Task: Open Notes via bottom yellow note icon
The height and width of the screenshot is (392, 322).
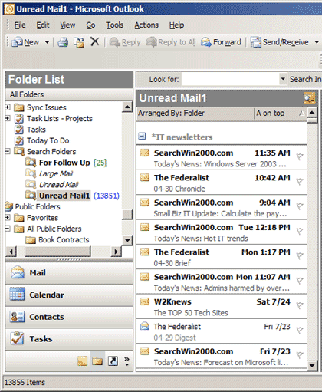Action: pos(83,361)
